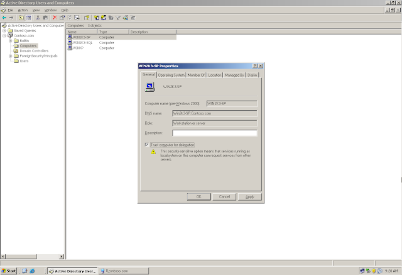
Task: Open the Action menu
Action: (x=23, y=10)
